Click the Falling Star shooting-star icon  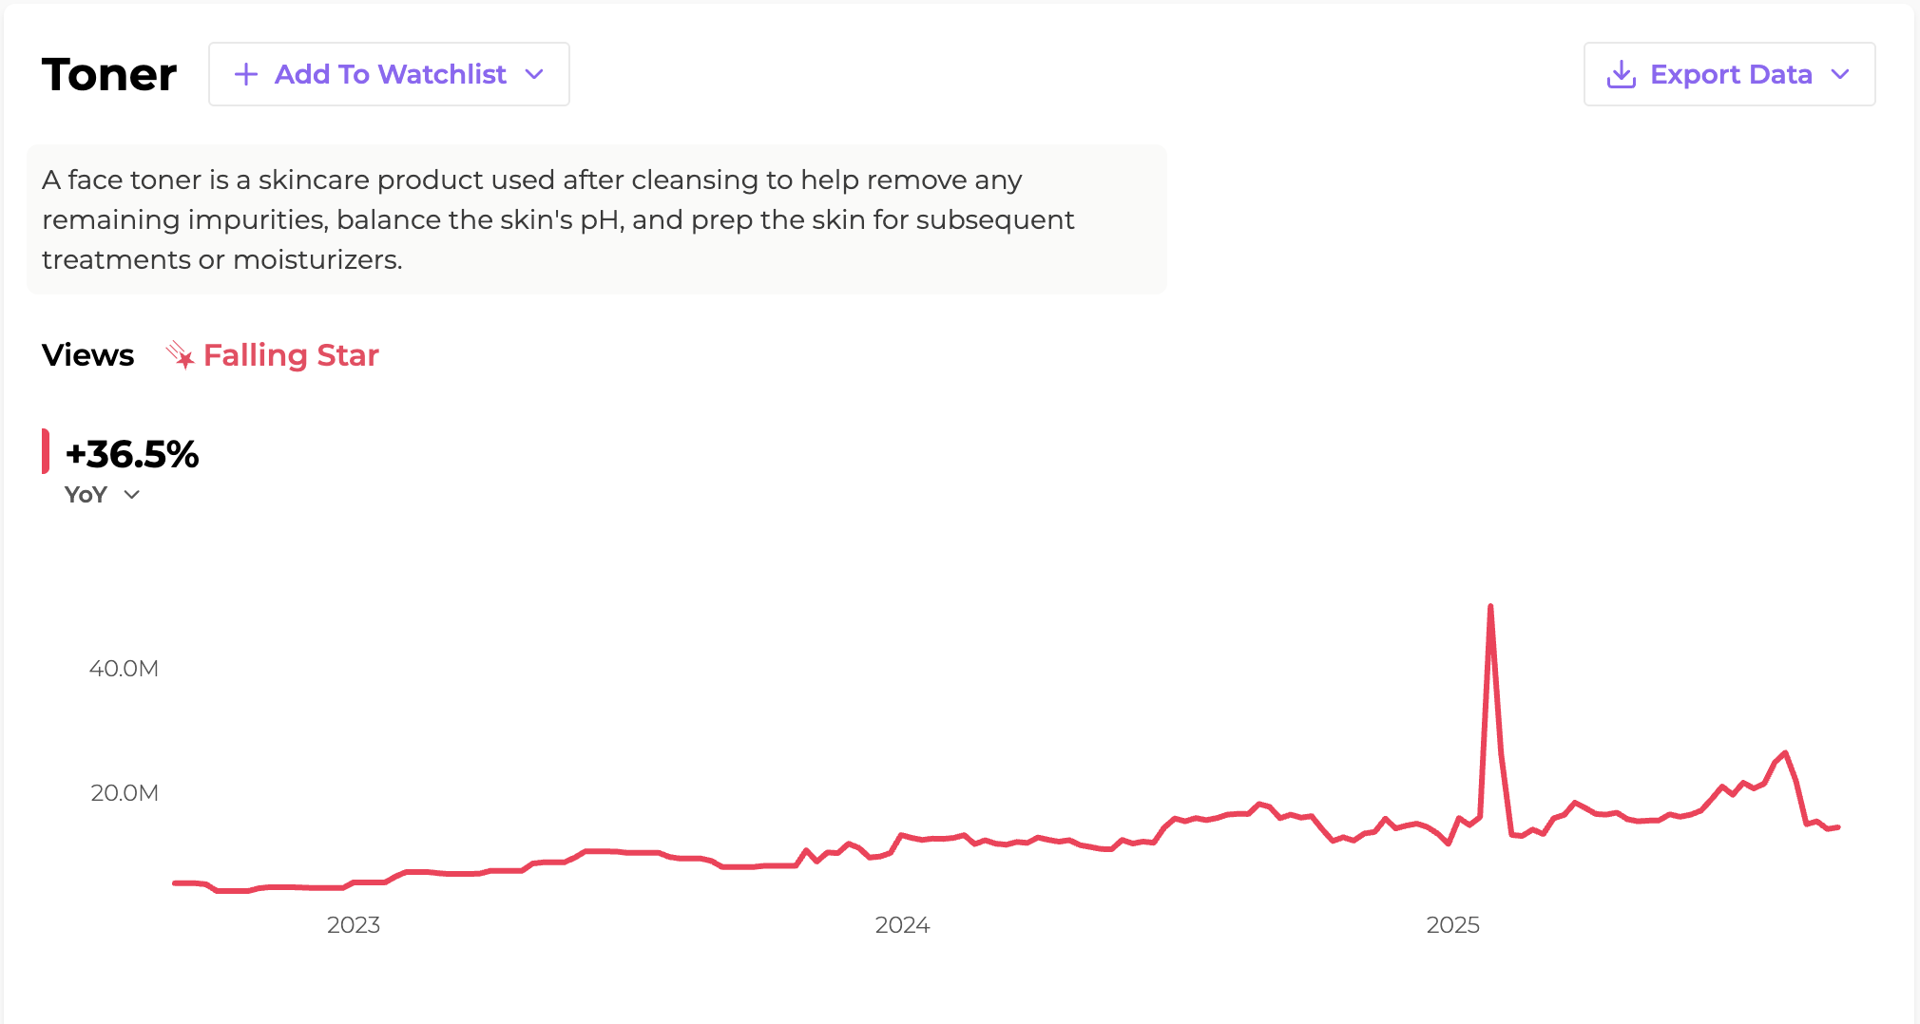[x=179, y=355]
